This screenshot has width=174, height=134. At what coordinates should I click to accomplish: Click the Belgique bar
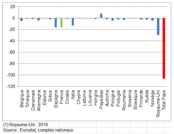coord(22,19)
